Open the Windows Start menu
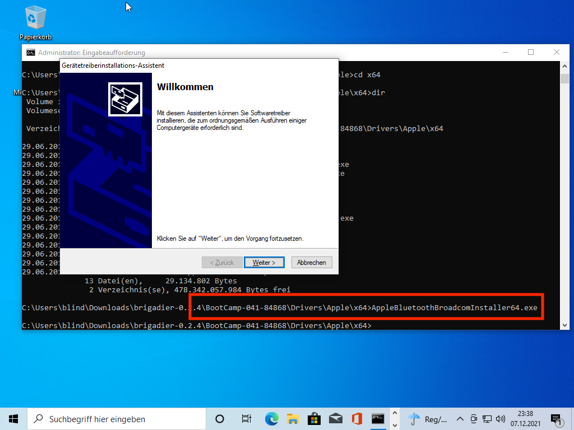This screenshot has height=430, width=574. pyautogui.click(x=13, y=419)
